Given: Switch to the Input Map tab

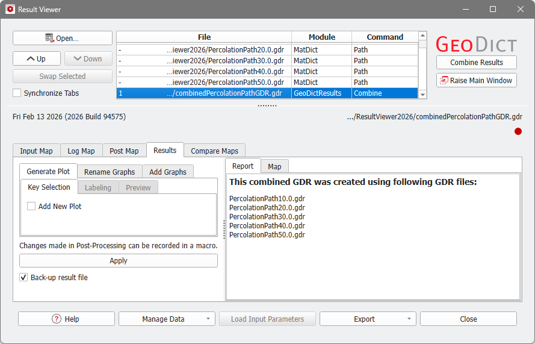Looking at the screenshot, I should coord(37,151).
